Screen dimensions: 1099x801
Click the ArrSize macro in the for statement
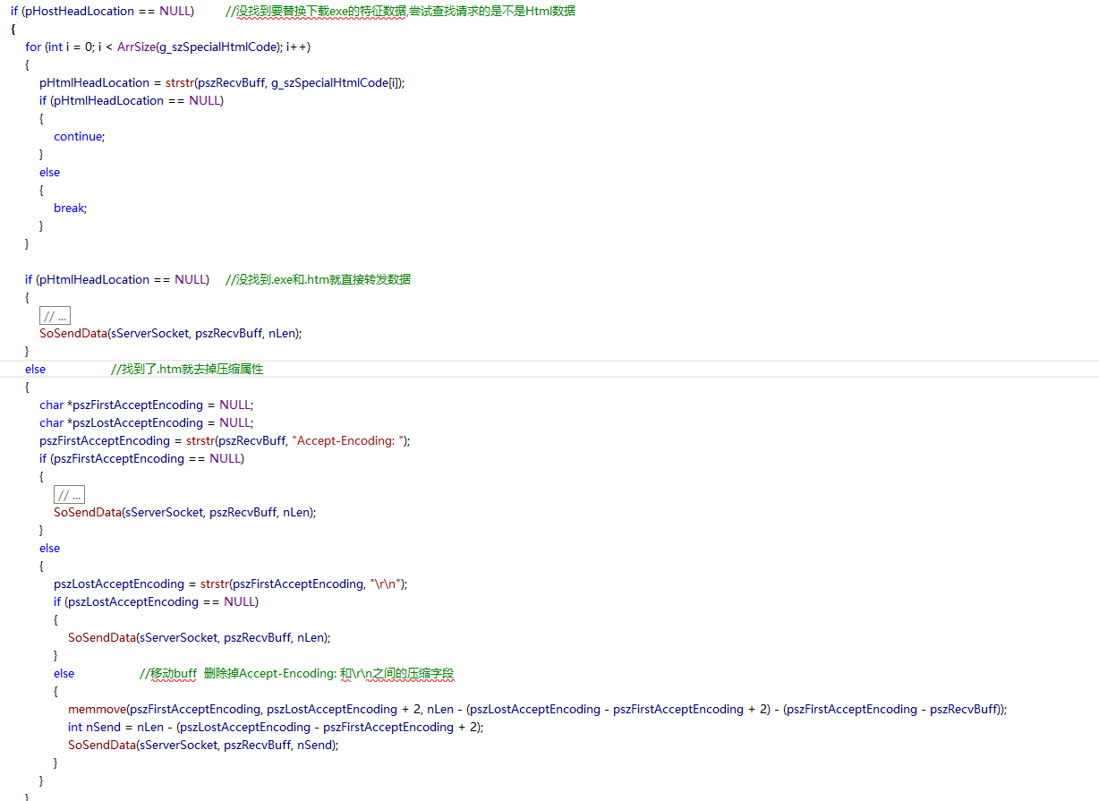[x=136, y=47]
